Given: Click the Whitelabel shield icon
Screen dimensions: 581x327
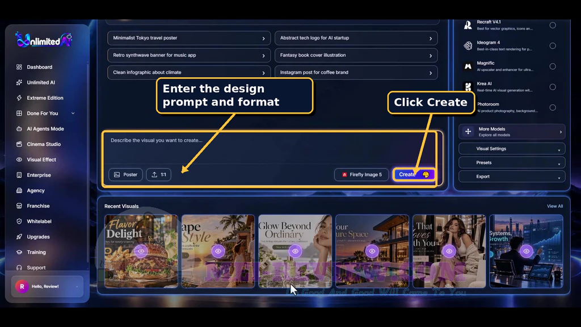Looking at the screenshot, I should 19,221.
